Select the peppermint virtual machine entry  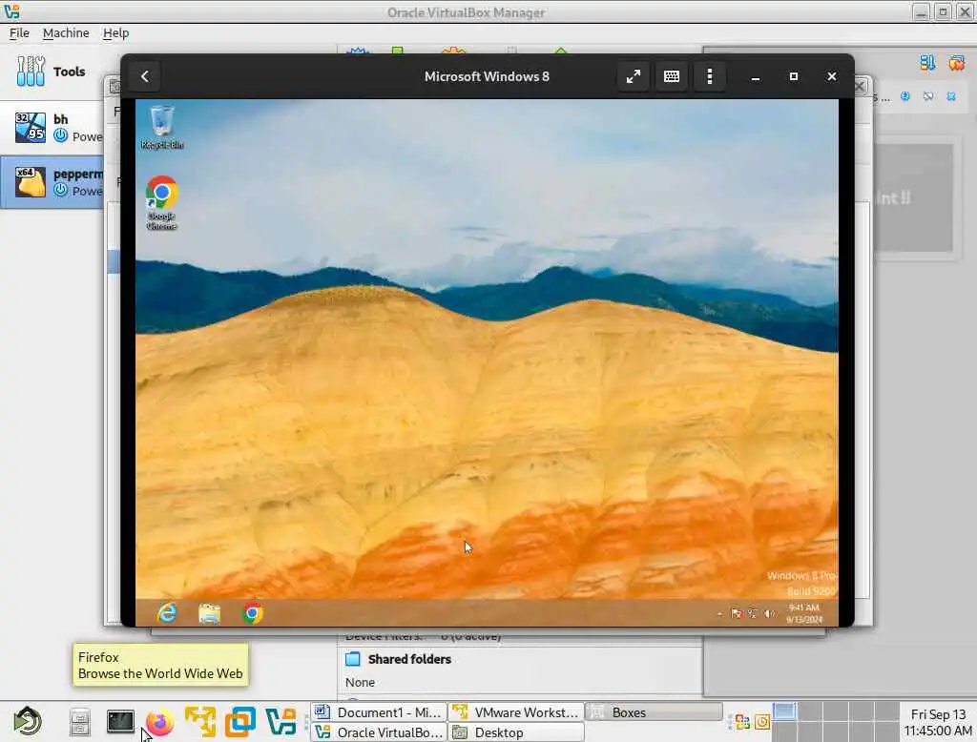[x=52, y=181]
